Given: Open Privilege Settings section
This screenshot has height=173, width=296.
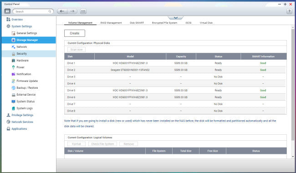Looking at the screenshot, I should point(22,115).
